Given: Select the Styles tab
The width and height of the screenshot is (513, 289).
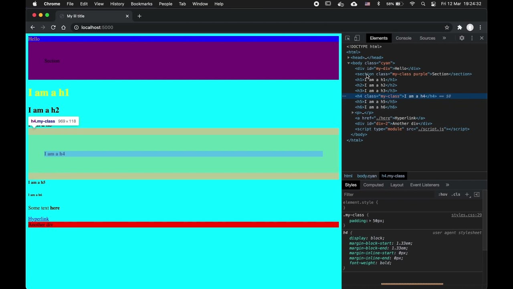Looking at the screenshot, I should coord(351,185).
